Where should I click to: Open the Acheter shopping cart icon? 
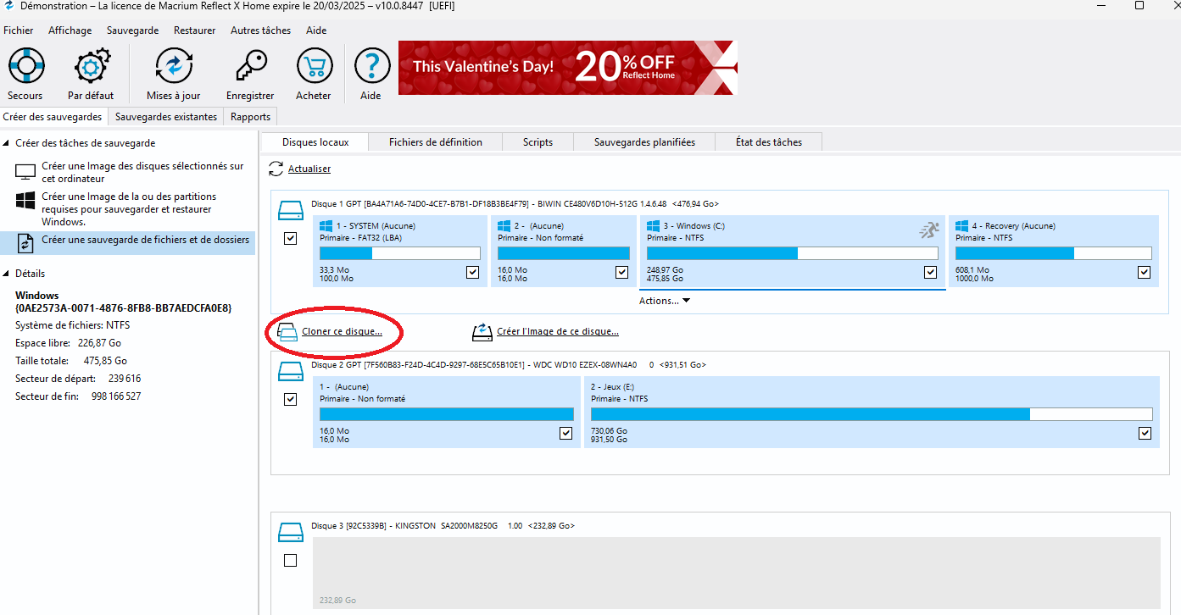[314, 67]
